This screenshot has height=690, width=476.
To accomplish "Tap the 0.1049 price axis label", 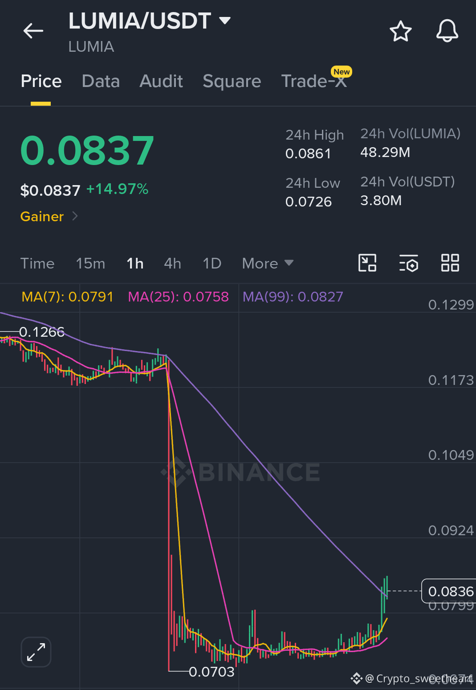I will point(451,455).
